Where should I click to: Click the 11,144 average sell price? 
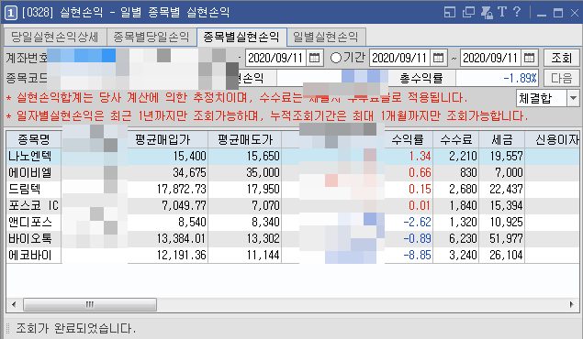point(263,256)
